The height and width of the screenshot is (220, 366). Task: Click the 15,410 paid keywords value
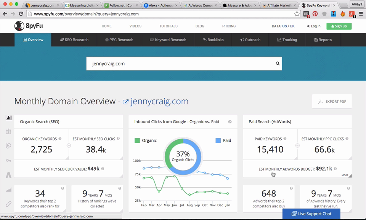coord(270,149)
